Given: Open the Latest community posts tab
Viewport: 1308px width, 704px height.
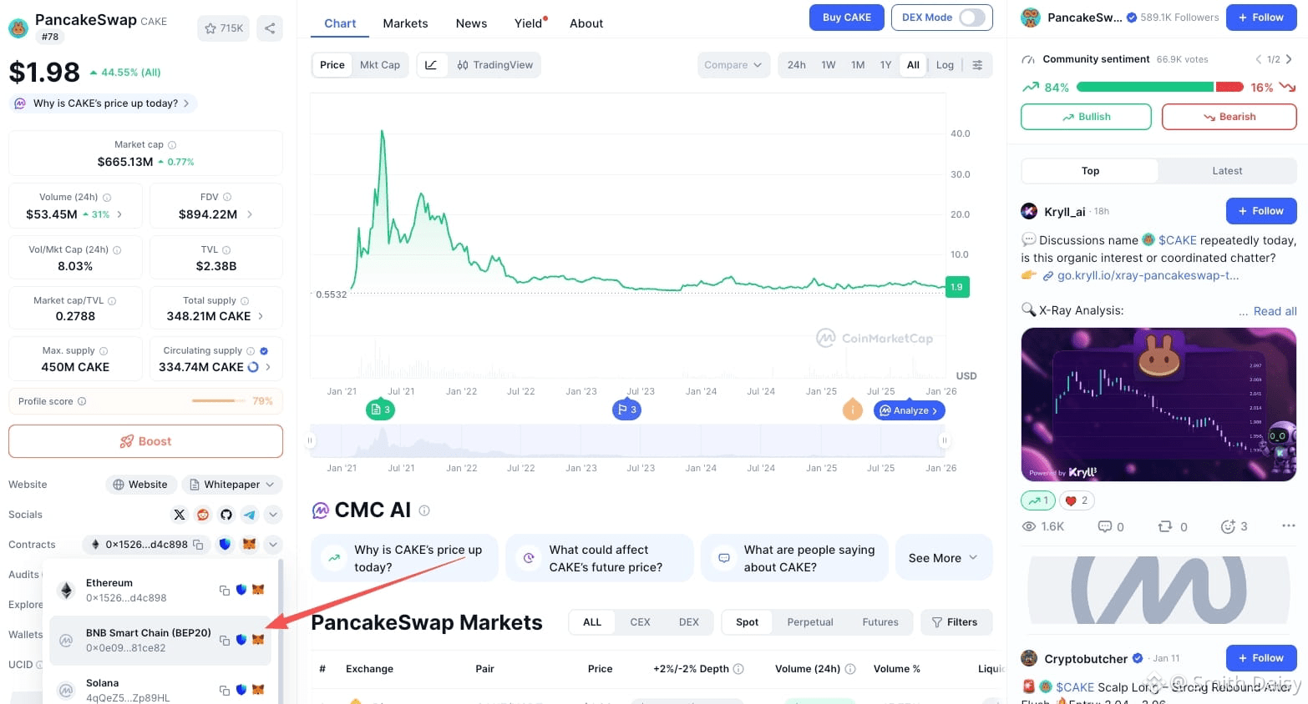Looking at the screenshot, I should [x=1227, y=171].
